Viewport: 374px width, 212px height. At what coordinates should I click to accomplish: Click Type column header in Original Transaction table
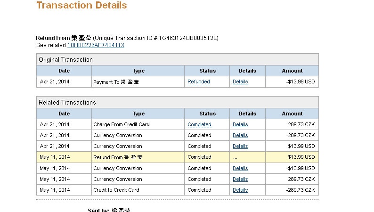click(x=138, y=71)
